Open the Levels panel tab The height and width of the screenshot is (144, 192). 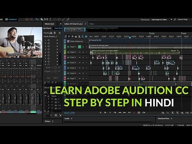67,118
